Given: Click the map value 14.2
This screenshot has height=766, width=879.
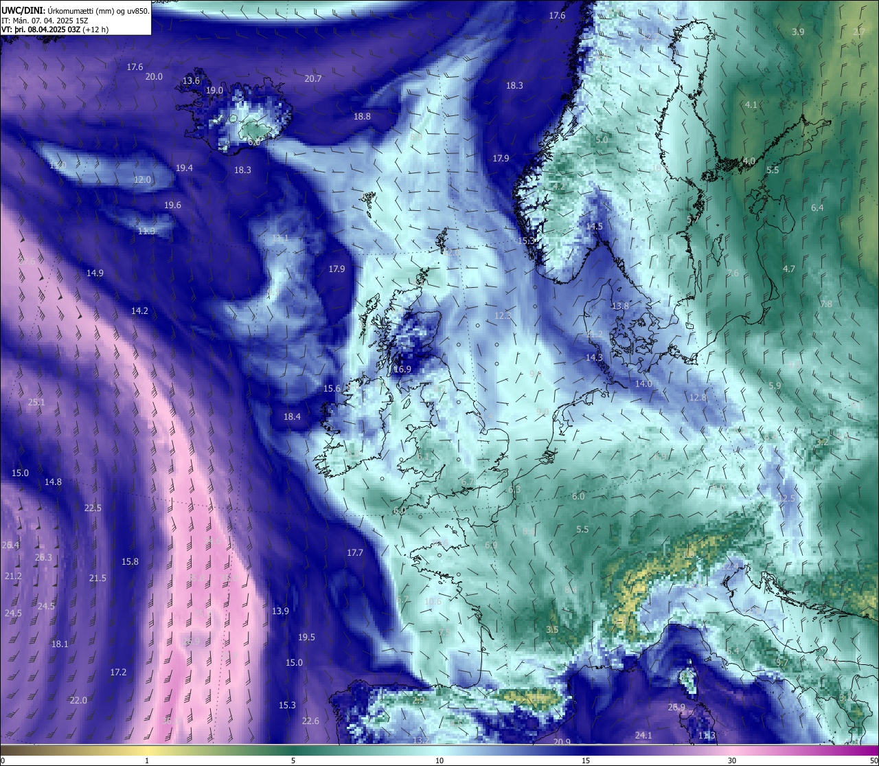Looking at the screenshot, I should (x=139, y=311).
